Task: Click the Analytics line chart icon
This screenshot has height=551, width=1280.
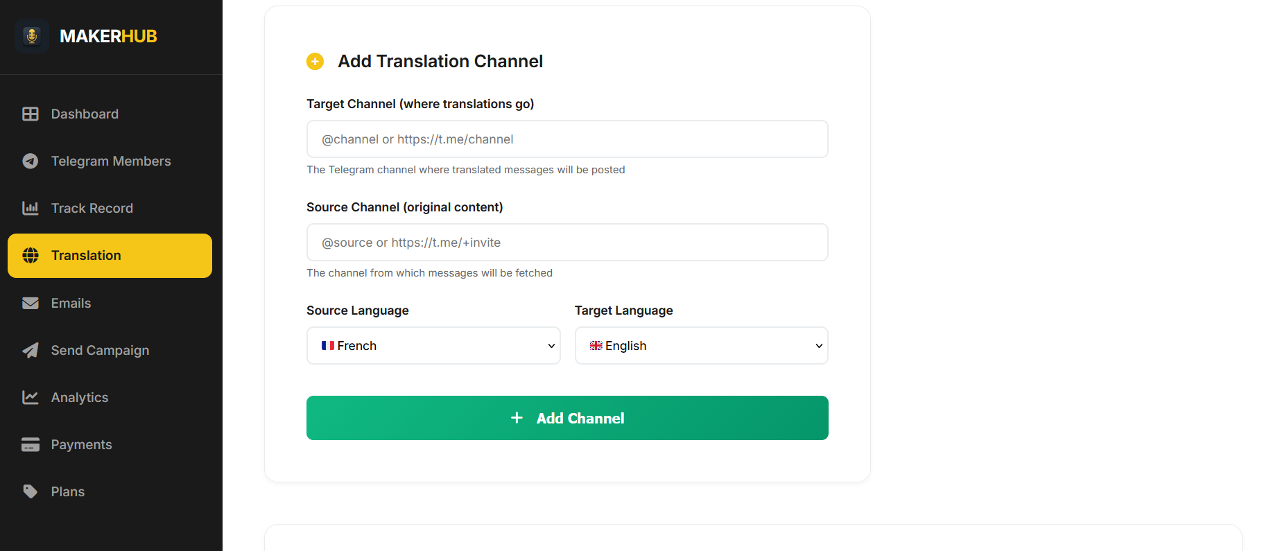Action: pos(31,397)
